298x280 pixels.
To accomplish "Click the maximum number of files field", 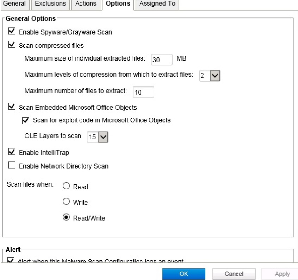I will coord(143,92).
